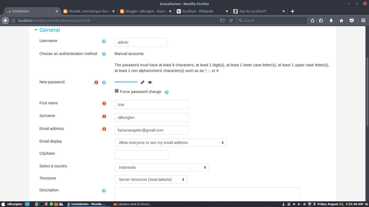
Task: Focus the Surname input field
Action: (152, 117)
